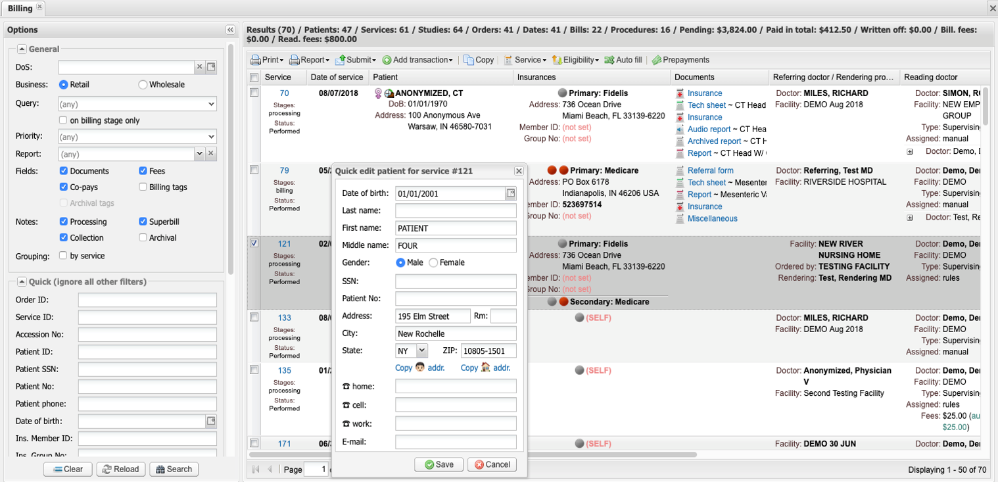The width and height of the screenshot is (998, 482).
Task: Set Gender to Female in the quick edit dialog
Action: (x=432, y=262)
